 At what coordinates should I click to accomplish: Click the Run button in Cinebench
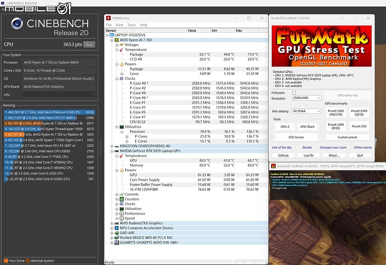pyautogui.click(x=89, y=45)
